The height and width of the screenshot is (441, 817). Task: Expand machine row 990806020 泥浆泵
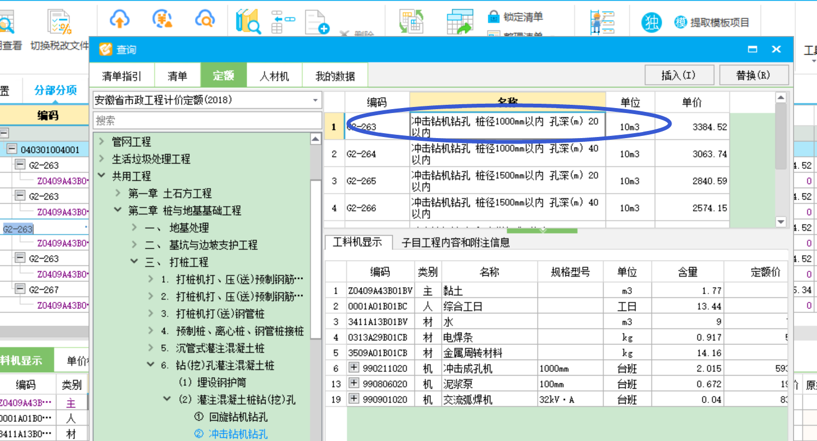click(354, 384)
